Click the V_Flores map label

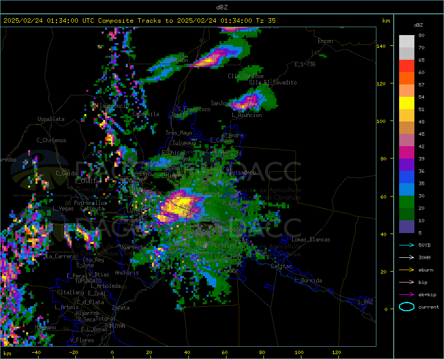(x=82, y=340)
